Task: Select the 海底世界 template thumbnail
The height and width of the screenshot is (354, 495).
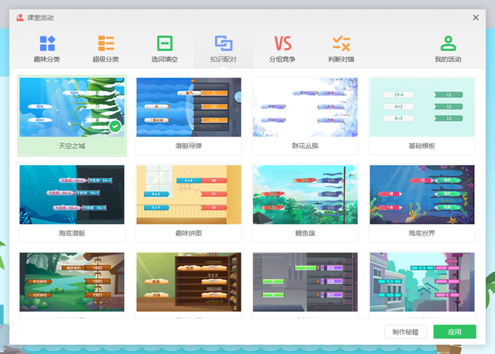Action: (x=422, y=194)
